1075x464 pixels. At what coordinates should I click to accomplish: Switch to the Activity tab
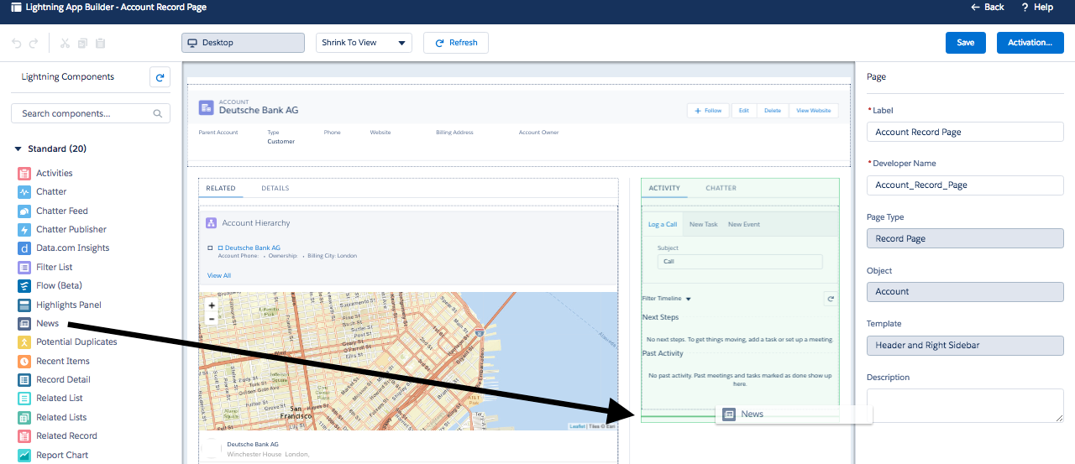tap(664, 188)
